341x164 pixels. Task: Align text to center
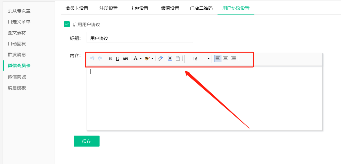click(x=226, y=58)
